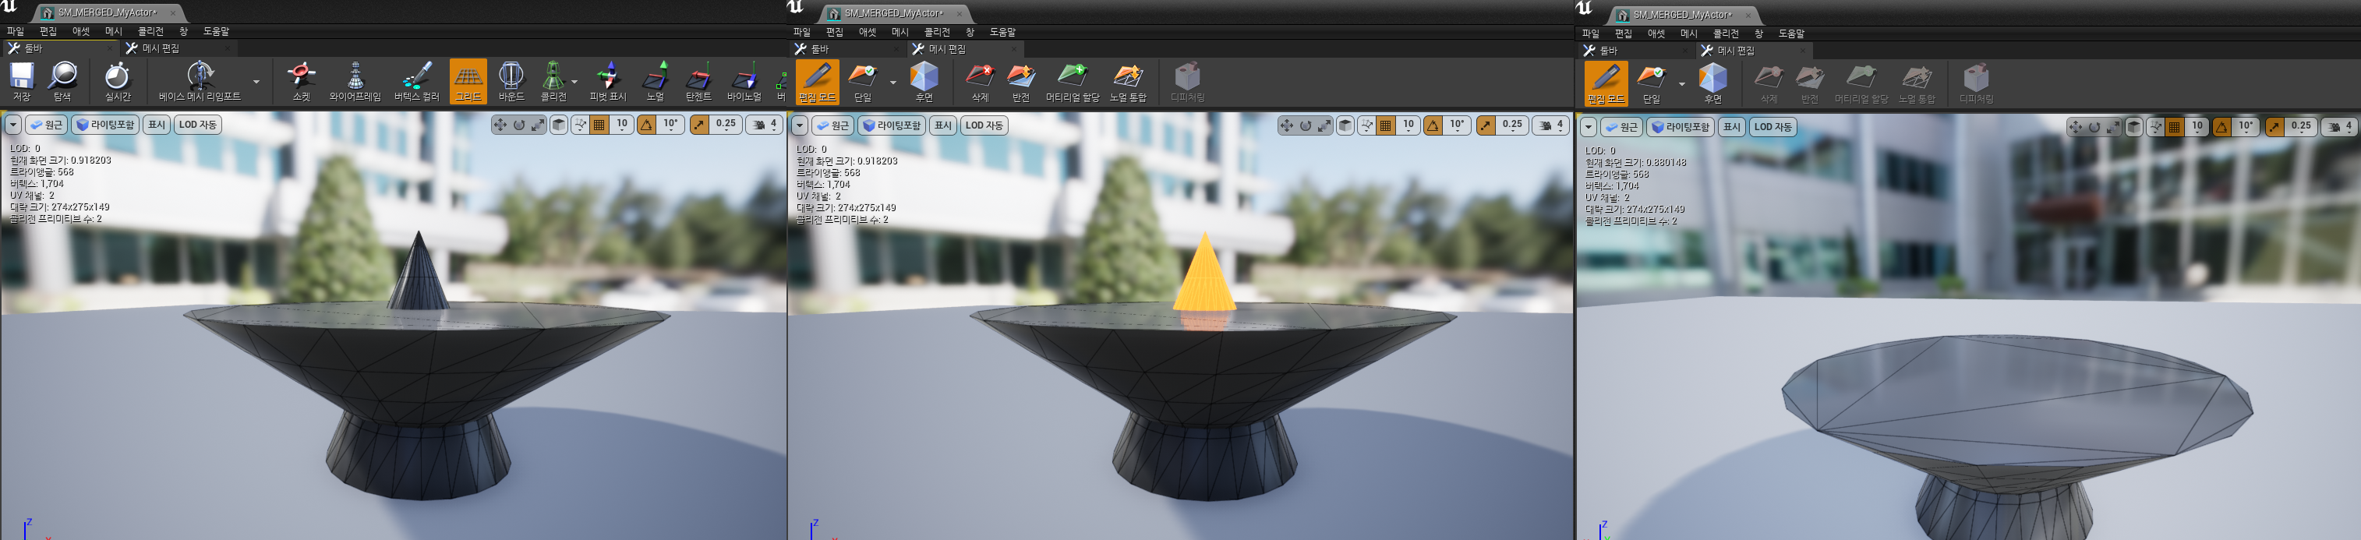Image resolution: width=2361 pixels, height=540 pixels.
Task: Open surface snapping icon in middle window viewport
Action: coord(1366,125)
